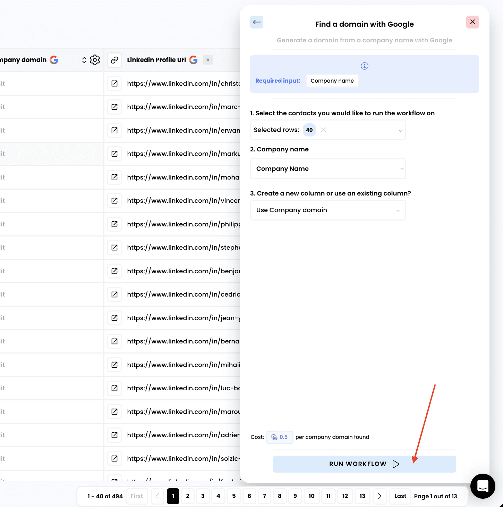
Task: Click the cost 0.5 credits badge
Action: click(280, 437)
